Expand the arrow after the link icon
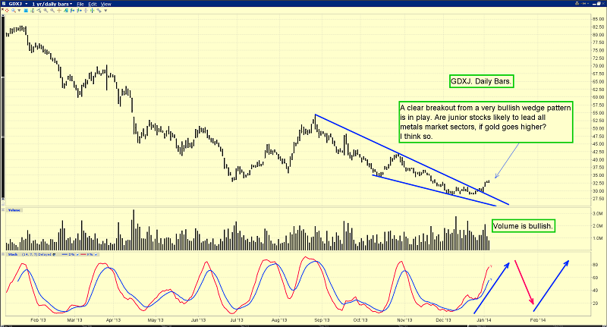607x327 pixels. [x=105, y=11]
